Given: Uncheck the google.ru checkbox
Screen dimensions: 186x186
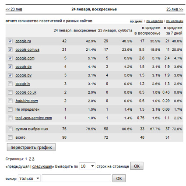Looking at the screenshot, I should 10,41.
